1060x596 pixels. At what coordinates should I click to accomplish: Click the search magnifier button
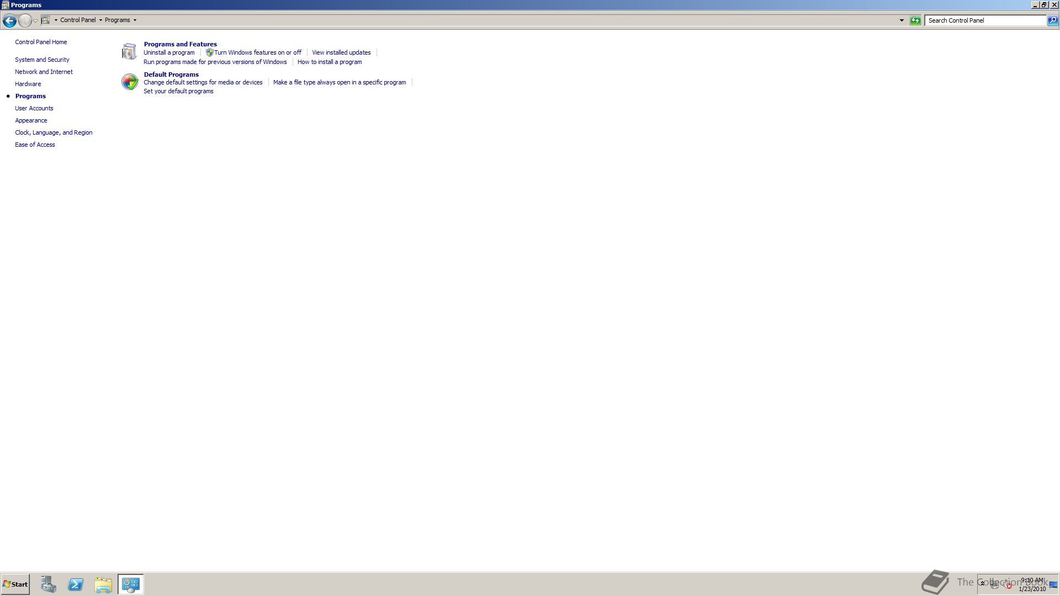[1052, 20]
